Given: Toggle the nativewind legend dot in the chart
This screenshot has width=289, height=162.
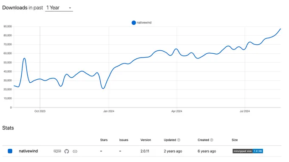Looking at the screenshot, I should tap(133, 23).
